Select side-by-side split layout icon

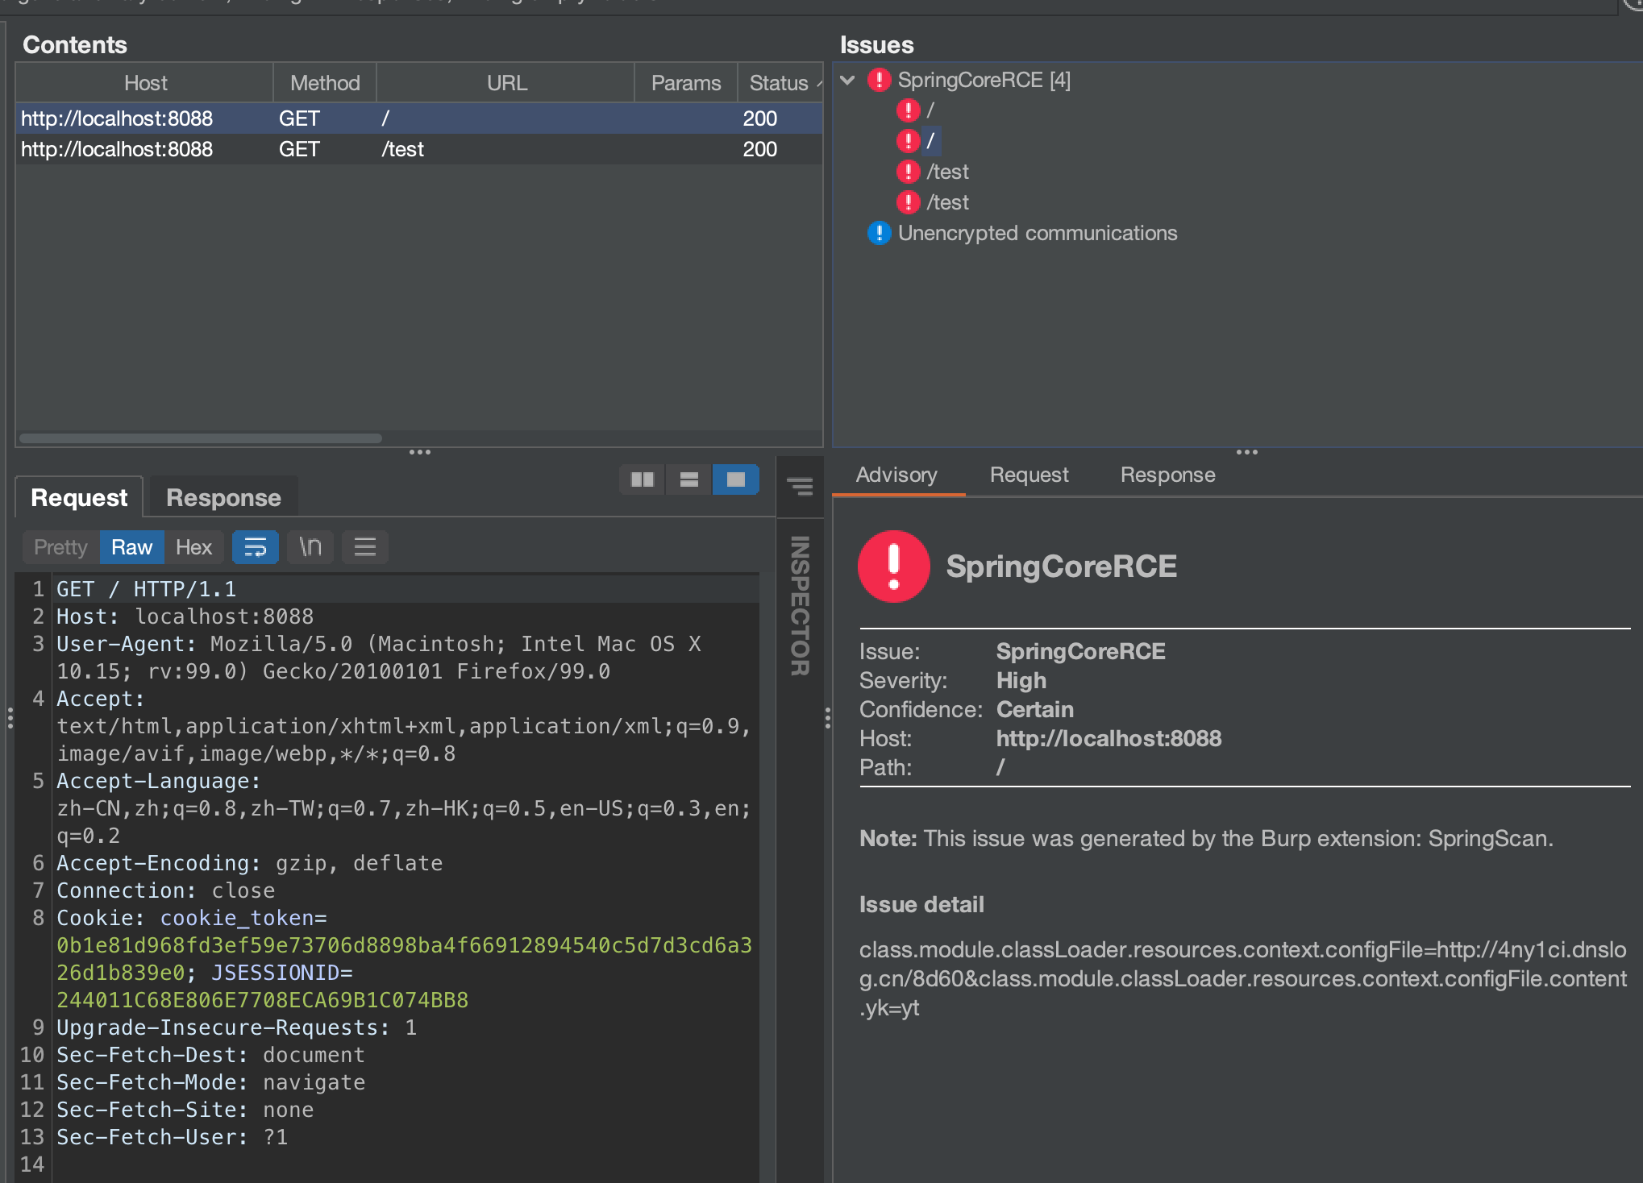point(642,480)
